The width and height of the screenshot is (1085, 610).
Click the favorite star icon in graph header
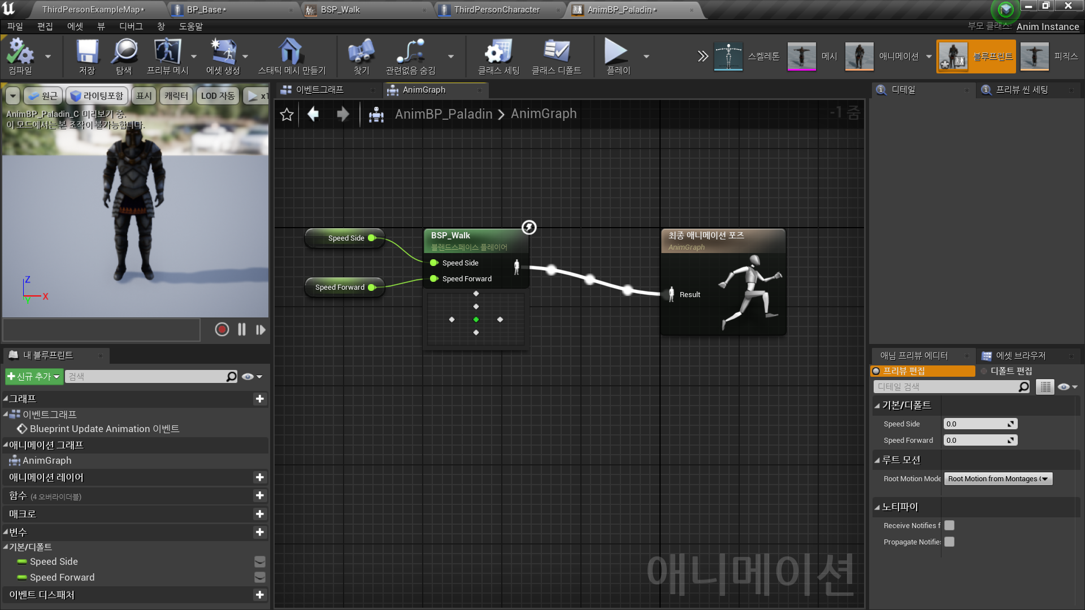[x=287, y=115]
